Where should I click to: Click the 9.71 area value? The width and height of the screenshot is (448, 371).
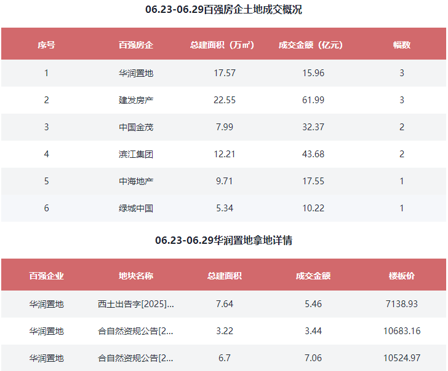pos(225,181)
